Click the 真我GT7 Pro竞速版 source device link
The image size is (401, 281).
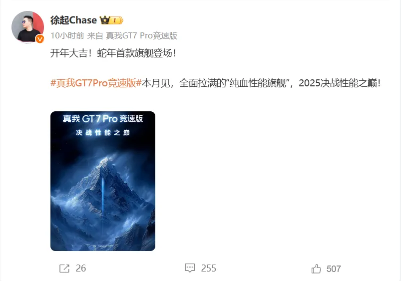[141, 35]
